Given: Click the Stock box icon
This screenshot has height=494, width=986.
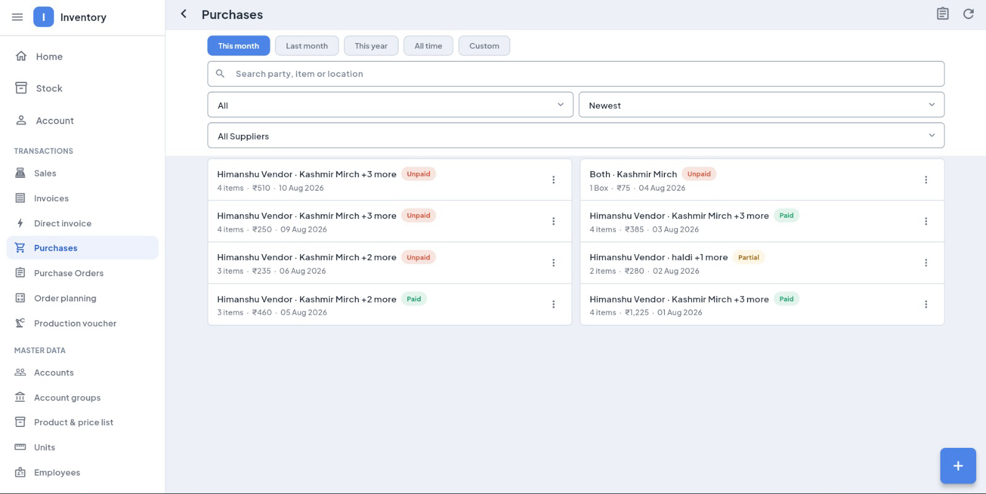Looking at the screenshot, I should (x=21, y=88).
